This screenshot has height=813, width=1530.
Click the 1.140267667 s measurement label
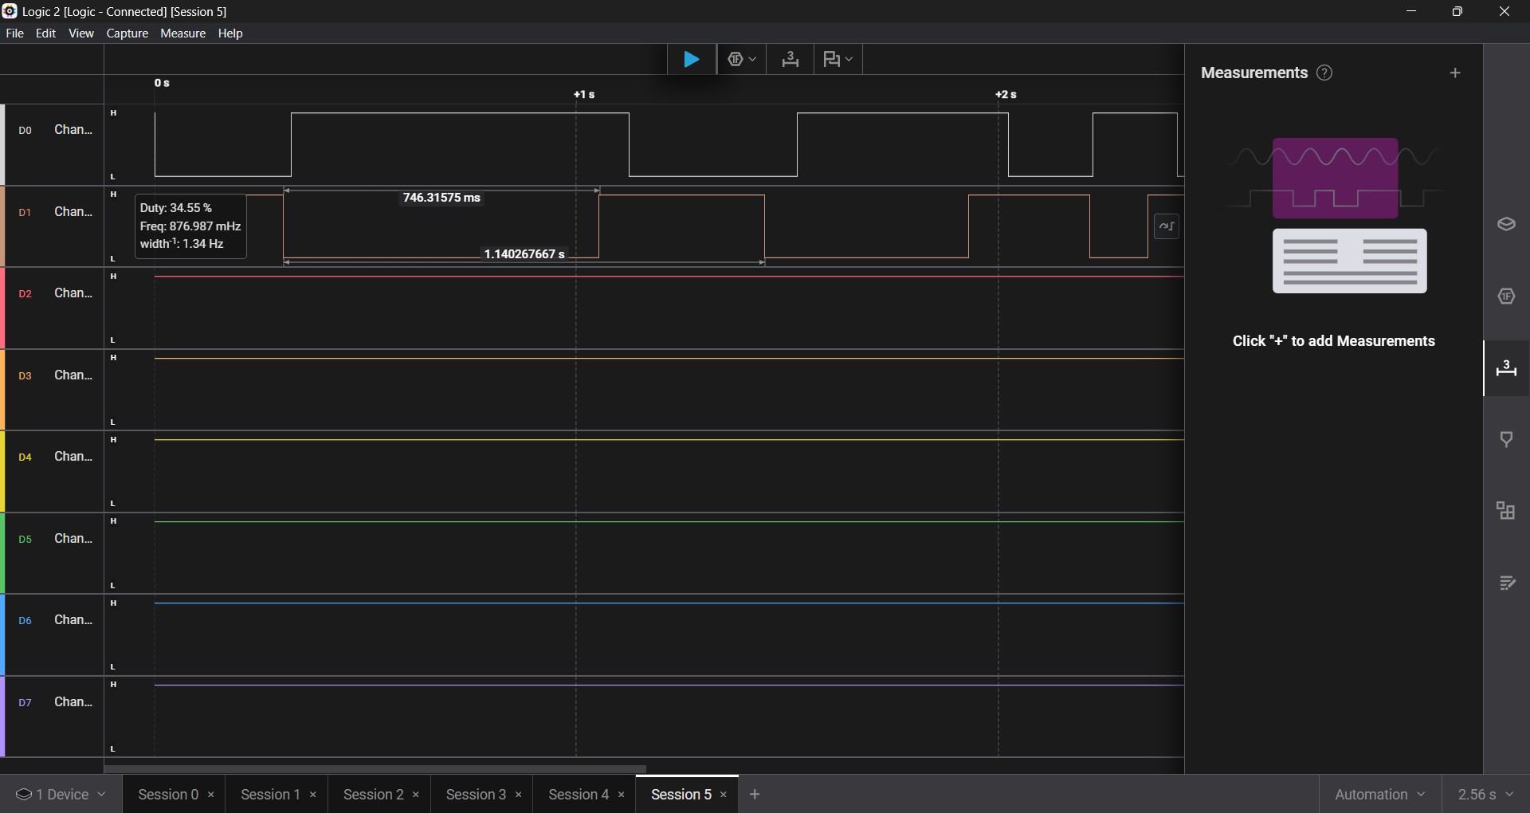tap(524, 254)
